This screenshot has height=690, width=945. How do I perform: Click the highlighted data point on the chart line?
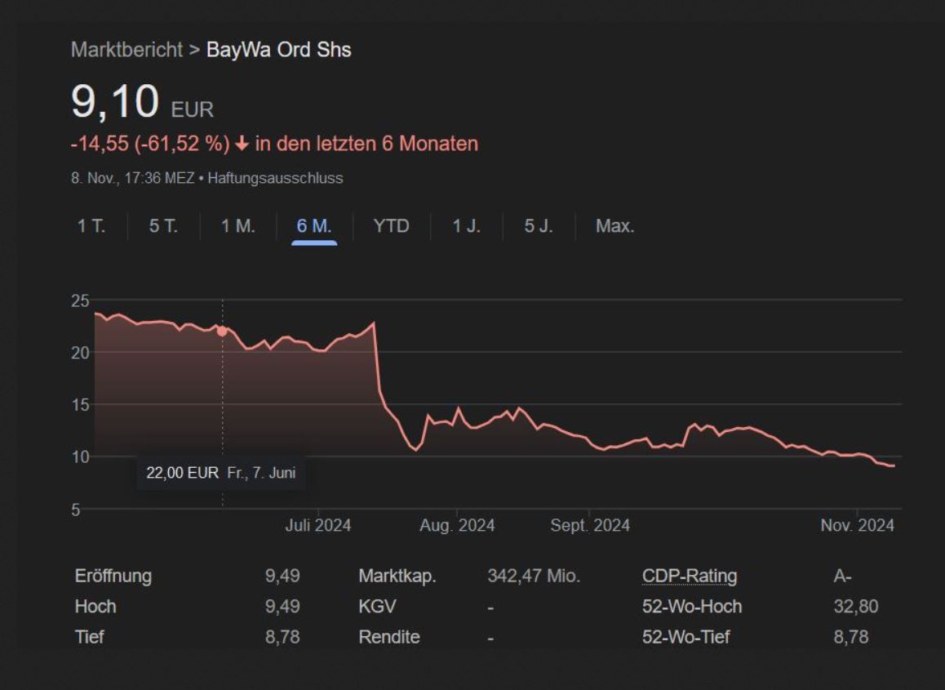(x=222, y=331)
